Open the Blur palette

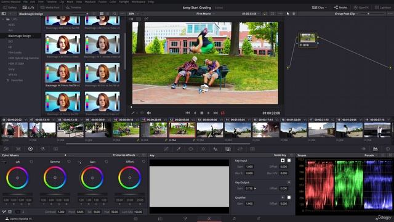tap(215, 149)
